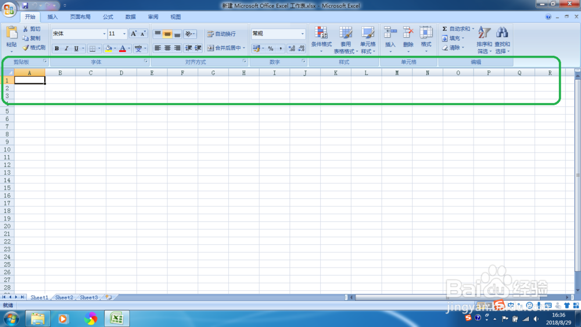581x327 pixels.
Task: Open number format 常规 dropdown
Action: point(302,34)
